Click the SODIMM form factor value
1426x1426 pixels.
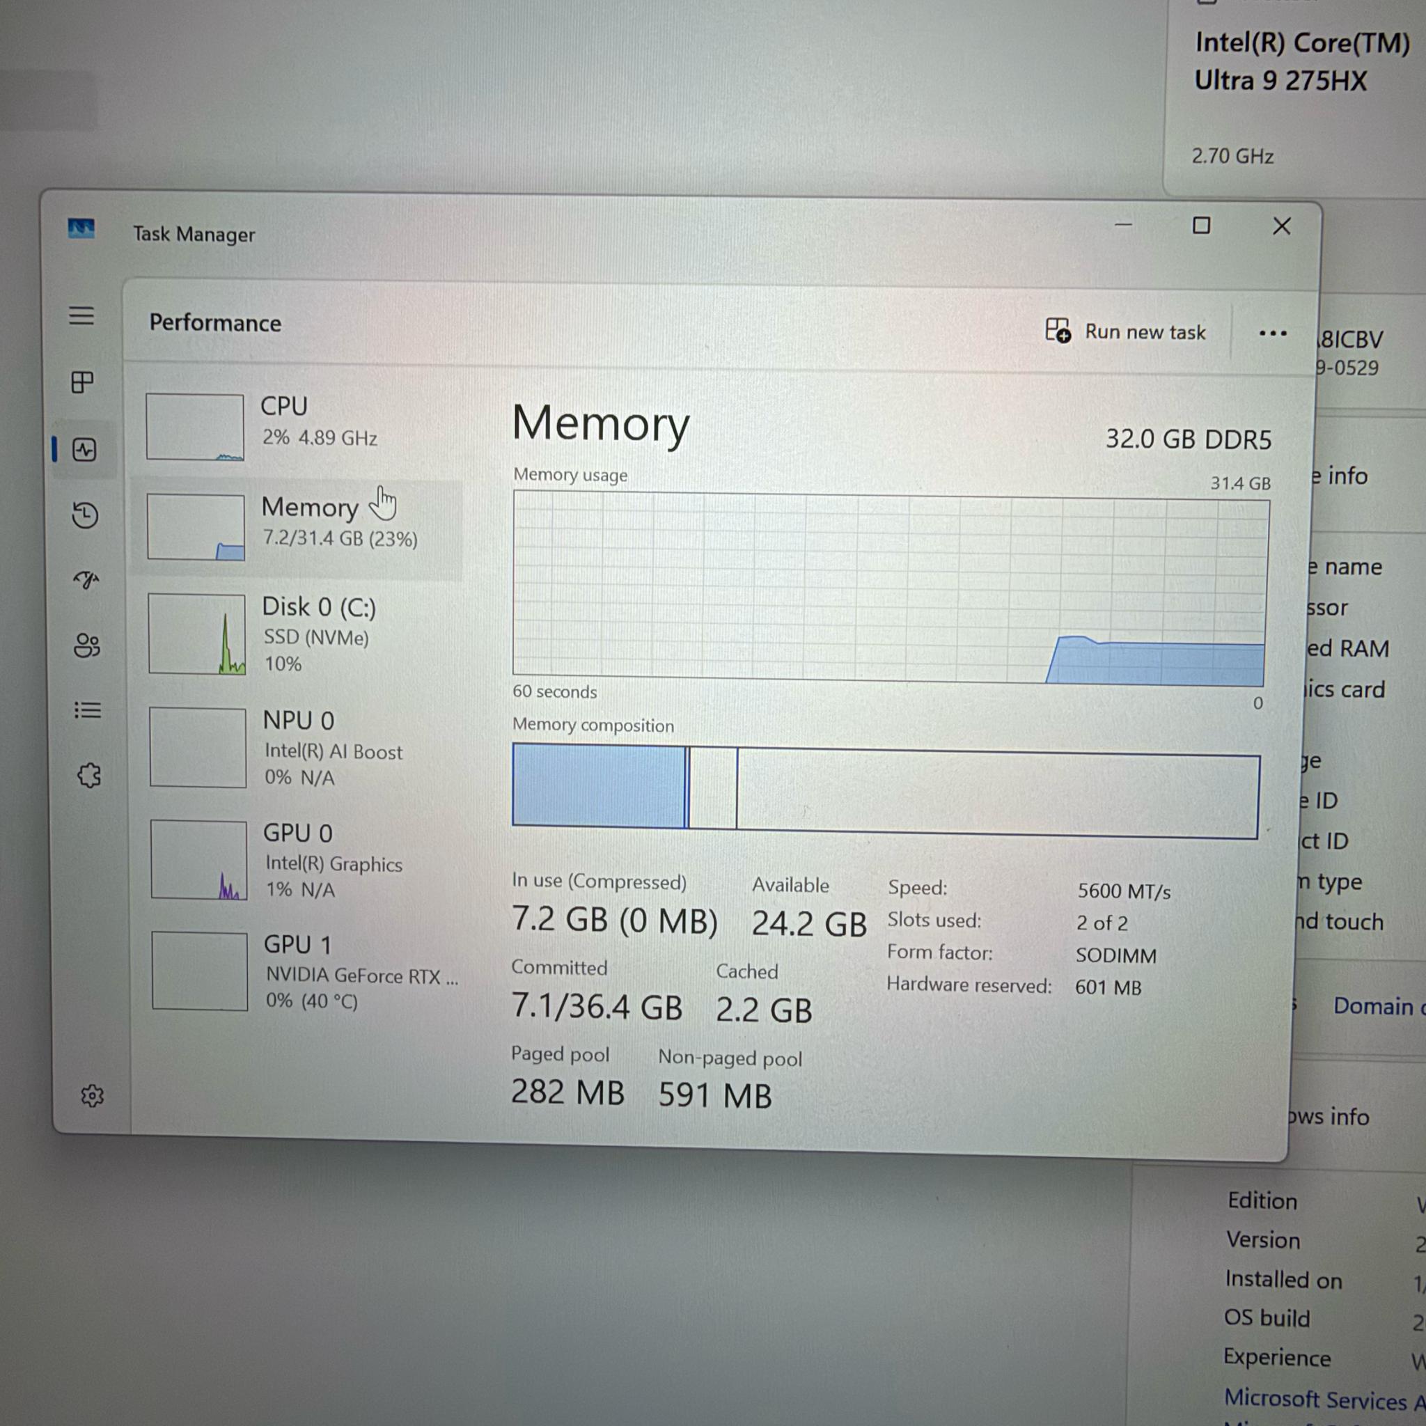1116,956
